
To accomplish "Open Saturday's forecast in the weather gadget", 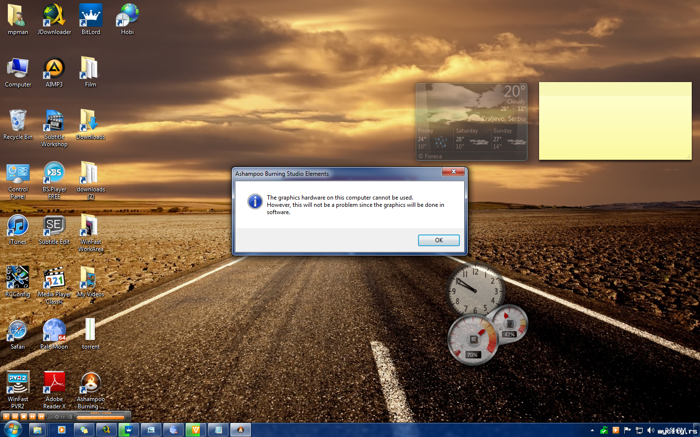I will click(472, 138).
